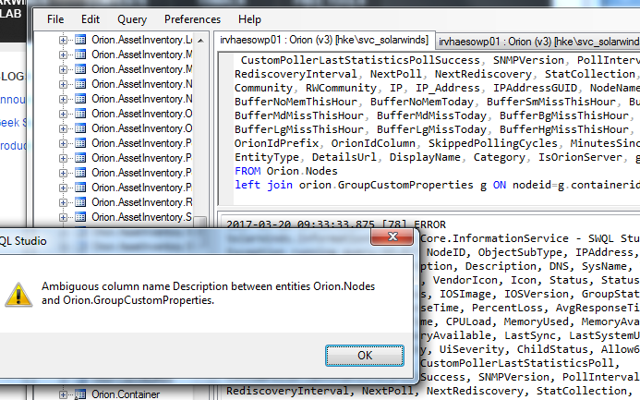Screen dimensions: 640x400
Task: Click the table icon of Orion.AssetInventory.L
Action: [x=80, y=40]
